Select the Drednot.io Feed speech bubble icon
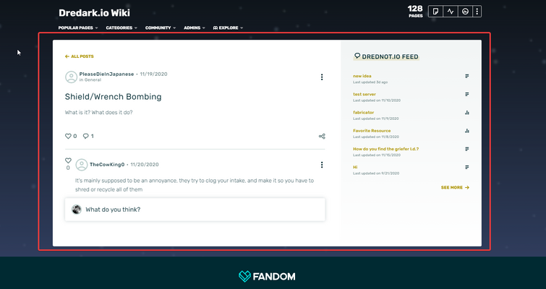This screenshot has width=546, height=289. [357, 56]
